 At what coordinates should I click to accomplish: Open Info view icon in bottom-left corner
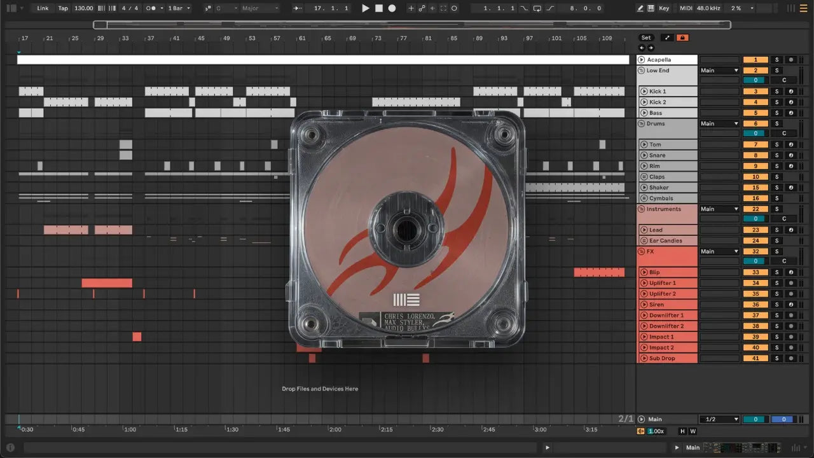[11, 448]
